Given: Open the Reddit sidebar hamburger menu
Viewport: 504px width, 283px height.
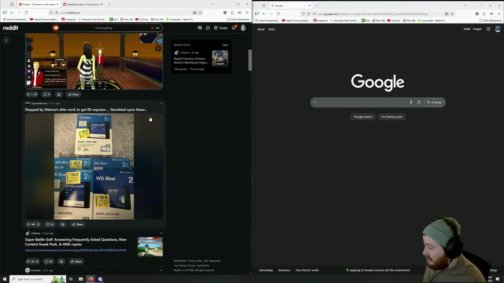Looking at the screenshot, I should click(6, 40).
